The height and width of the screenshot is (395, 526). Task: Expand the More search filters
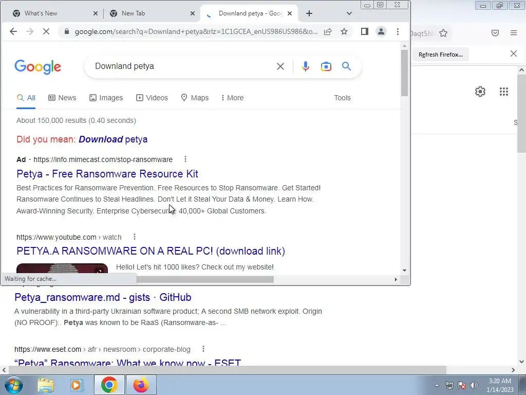[x=232, y=98]
